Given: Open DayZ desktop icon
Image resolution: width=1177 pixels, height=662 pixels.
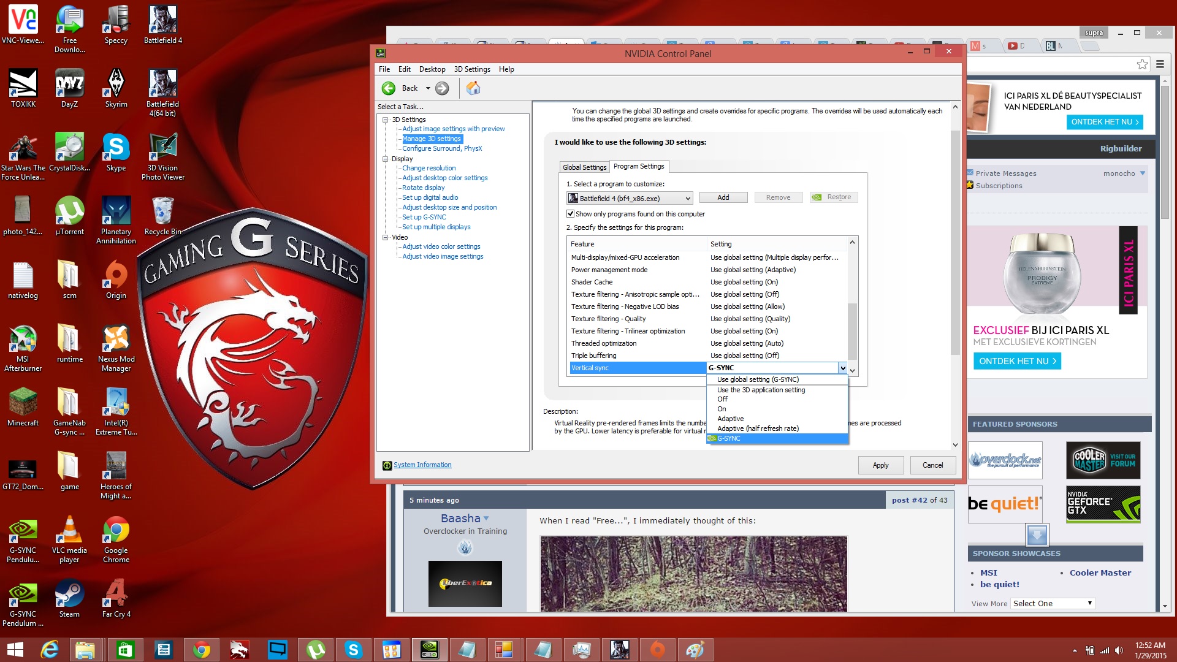Looking at the screenshot, I should [x=69, y=89].
